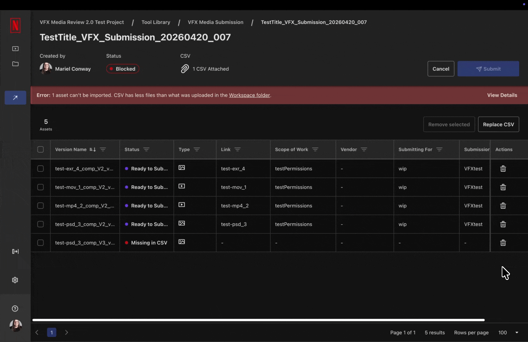
Task: Click TestTitle_VFX_Submission_20260420_007 breadcrumb
Action: click(x=314, y=22)
